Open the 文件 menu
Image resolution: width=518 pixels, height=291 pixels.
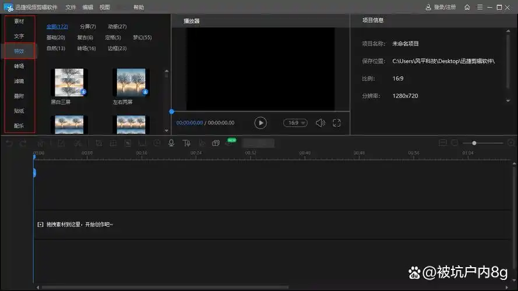[71, 7]
